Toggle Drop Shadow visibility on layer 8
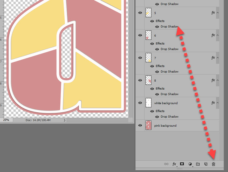This screenshot has width=228, height=172. pos(157,94)
